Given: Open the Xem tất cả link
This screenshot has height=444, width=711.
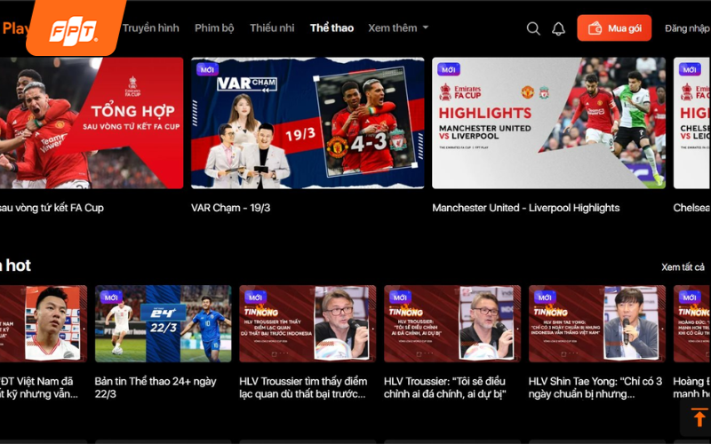Looking at the screenshot, I should click(x=683, y=267).
